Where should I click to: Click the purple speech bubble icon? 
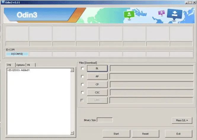[x=161, y=13]
